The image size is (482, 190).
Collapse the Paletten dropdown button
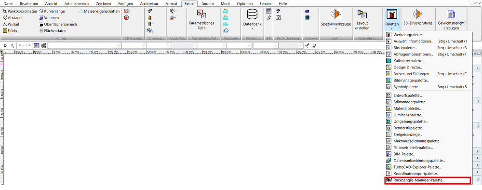click(392, 19)
